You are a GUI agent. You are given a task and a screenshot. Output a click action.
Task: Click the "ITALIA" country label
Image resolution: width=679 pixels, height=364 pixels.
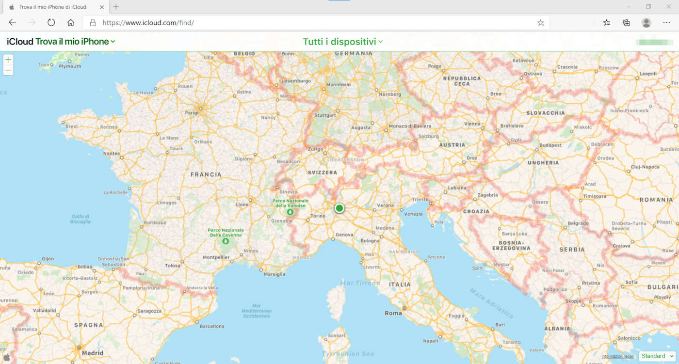400,285
